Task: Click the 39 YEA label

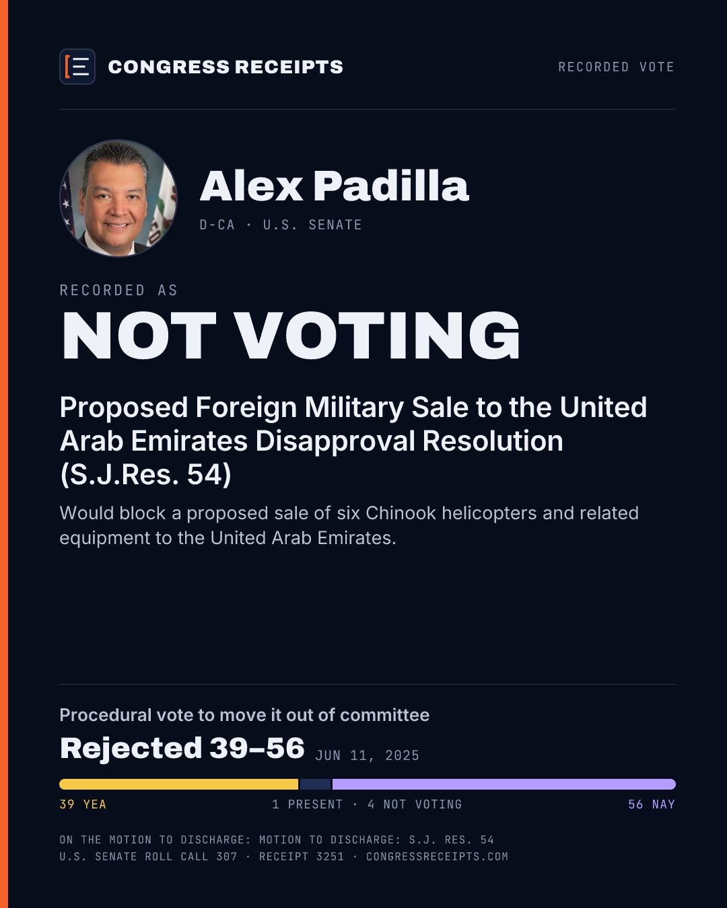Action: coord(83,804)
